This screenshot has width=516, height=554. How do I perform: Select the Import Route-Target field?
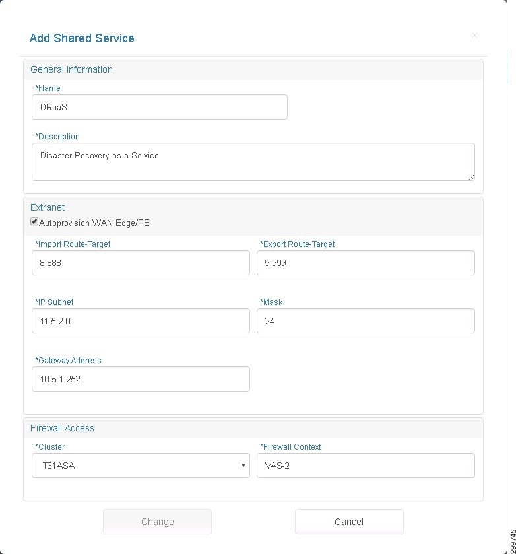(141, 263)
